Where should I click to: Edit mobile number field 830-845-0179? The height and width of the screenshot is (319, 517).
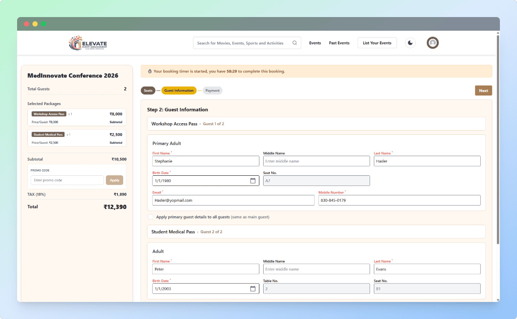[399, 200]
